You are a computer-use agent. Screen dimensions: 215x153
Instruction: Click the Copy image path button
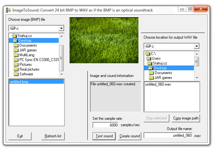(186, 118)
